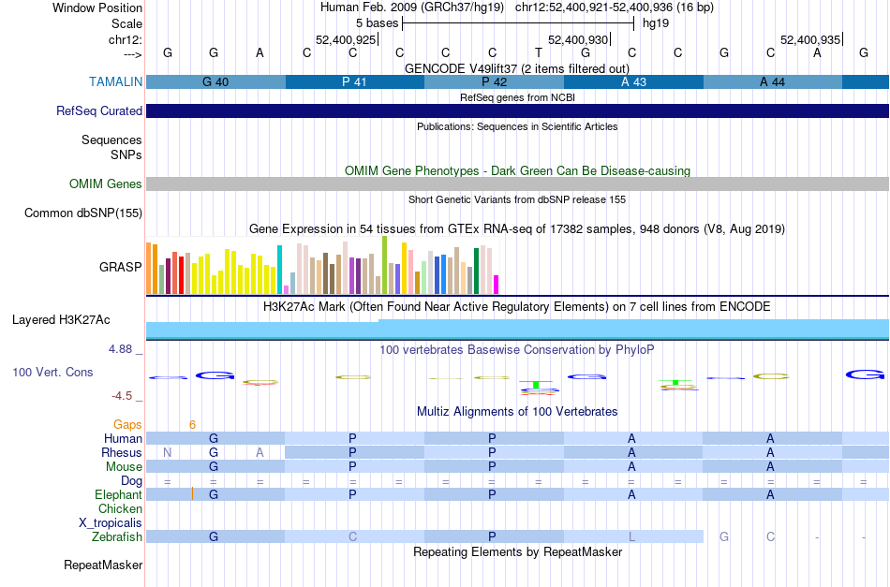
Task: Click the H3K27Ac Mark title text
Action: pyautogui.click(x=517, y=307)
